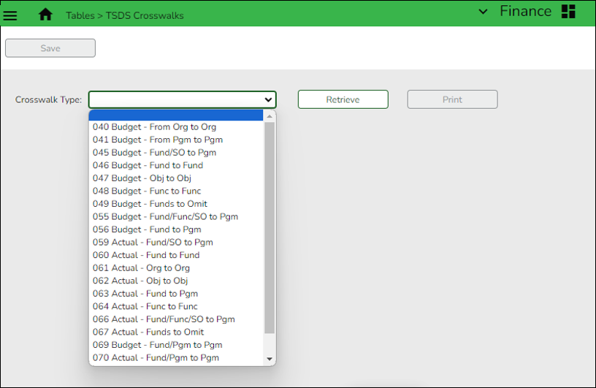Click the Print button
The width and height of the screenshot is (596, 388).
tap(452, 100)
